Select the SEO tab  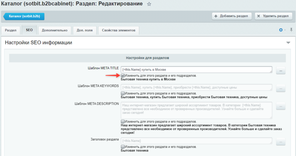pyautogui.click(x=29, y=30)
